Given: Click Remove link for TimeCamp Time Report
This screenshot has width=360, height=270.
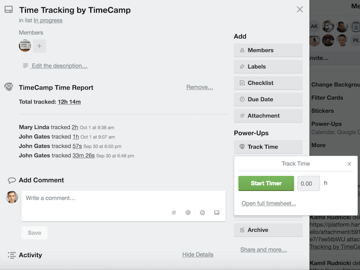Looking at the screenshot, I should click(200, 87).
